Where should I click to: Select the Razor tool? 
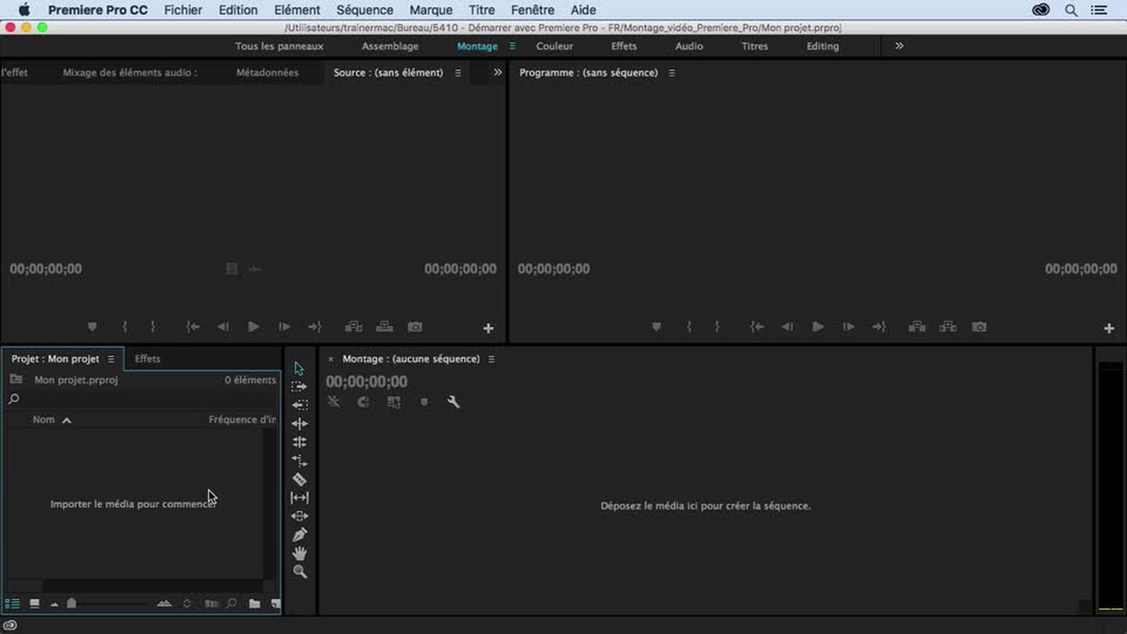click(299, 479)
